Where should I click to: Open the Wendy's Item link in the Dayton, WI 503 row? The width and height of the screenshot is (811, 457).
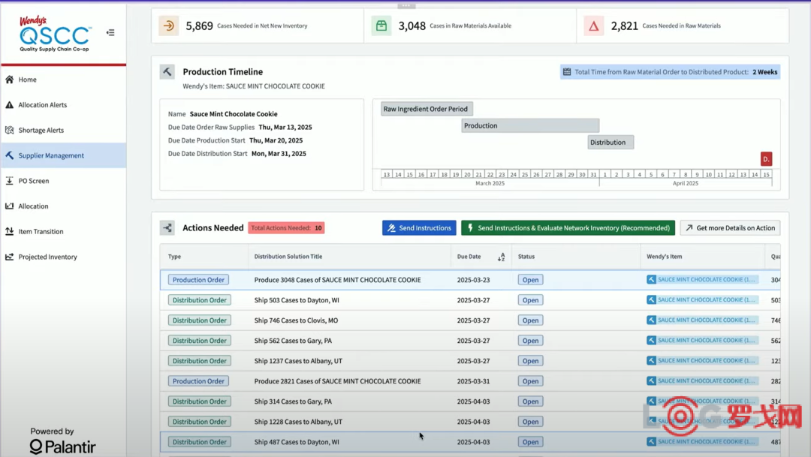tap(702, 300)
